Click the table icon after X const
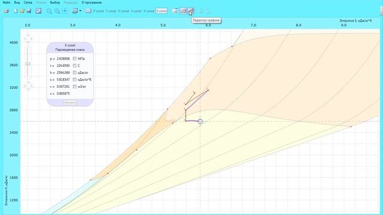383x215 pixels. click(175, 11)
